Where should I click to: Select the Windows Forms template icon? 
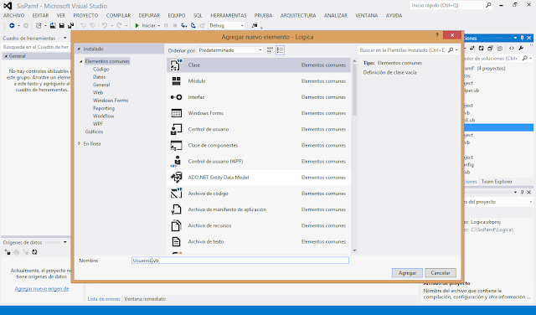[x=177, y=113]
